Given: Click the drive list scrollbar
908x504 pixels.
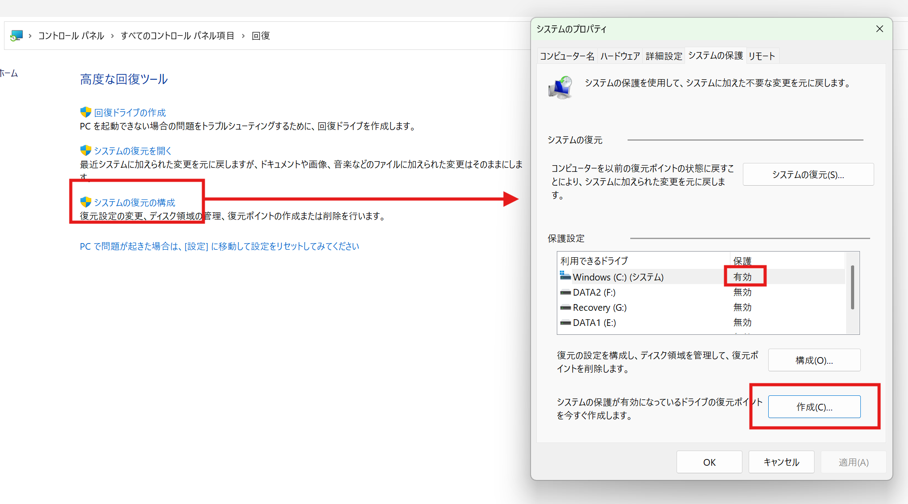Looking at the screenshot, I should click(852, 288).
